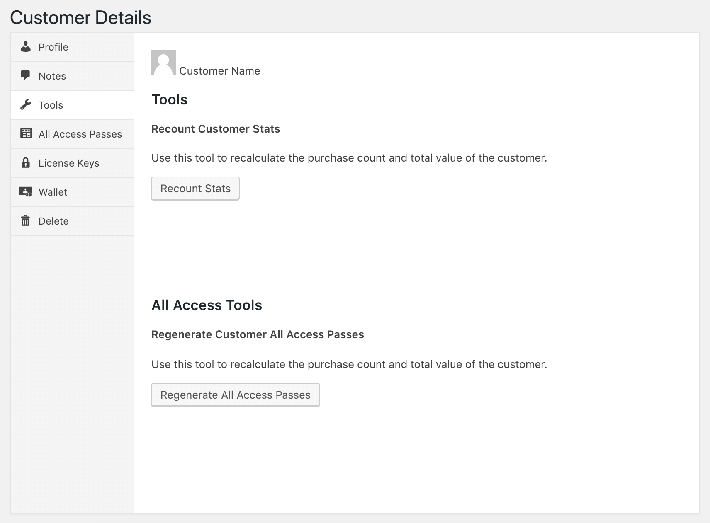Open the Delete tab label
The width and height of the screenshot is (710, 523).
click(x=53, y=221)
